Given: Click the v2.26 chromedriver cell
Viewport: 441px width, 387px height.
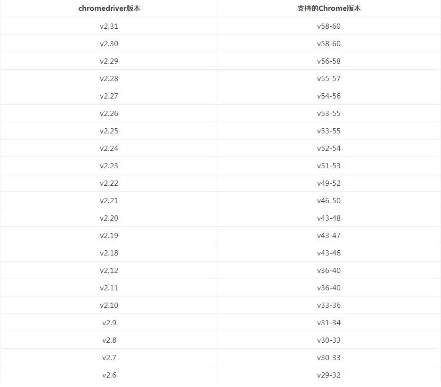Looking at the screenshot, I should pyautogui.click(x=109, y=114).
